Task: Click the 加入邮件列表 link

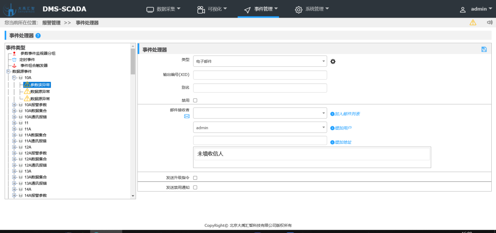Action: click(x=345, y=114)
